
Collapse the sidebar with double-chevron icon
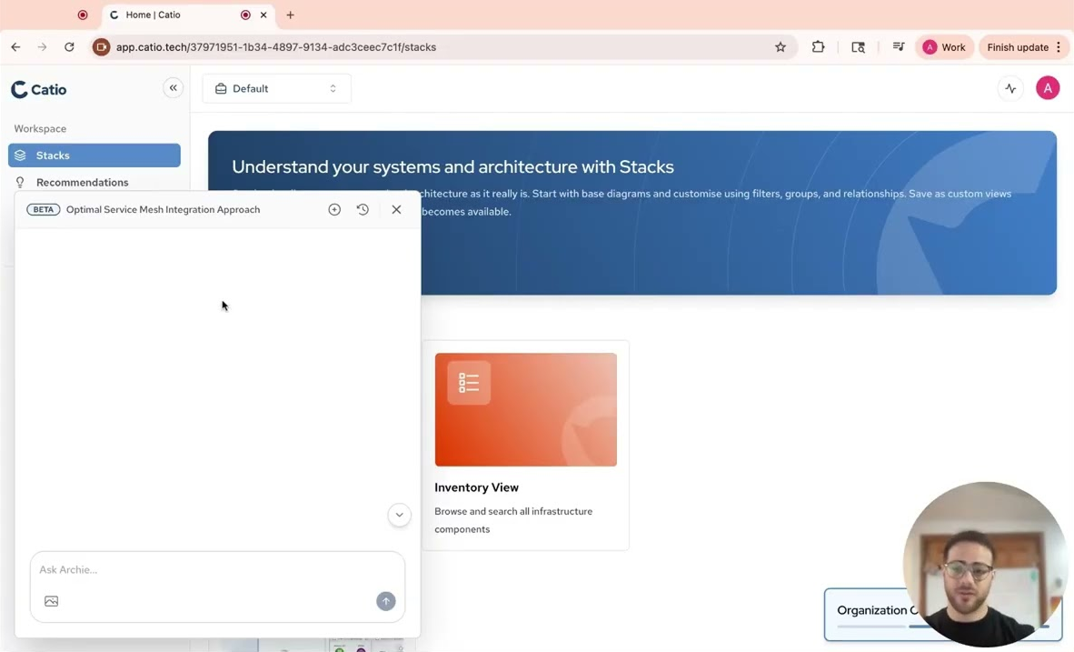[x=174, y=88]
